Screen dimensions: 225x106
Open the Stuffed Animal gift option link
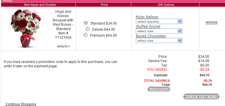148,26
